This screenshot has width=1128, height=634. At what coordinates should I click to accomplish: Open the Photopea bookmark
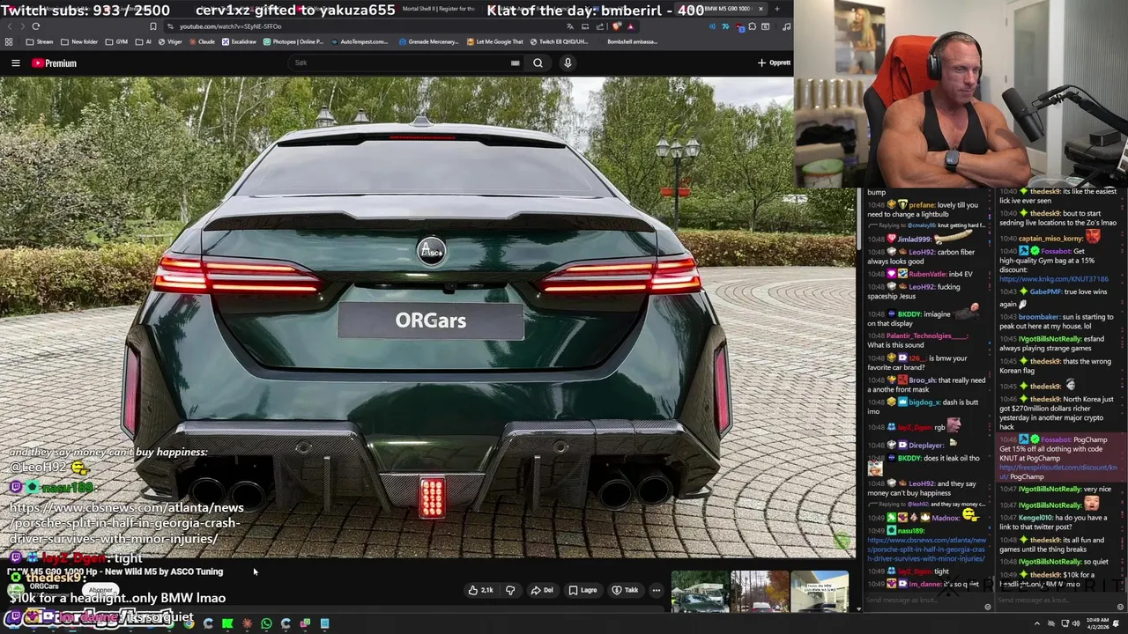point(293,41)
